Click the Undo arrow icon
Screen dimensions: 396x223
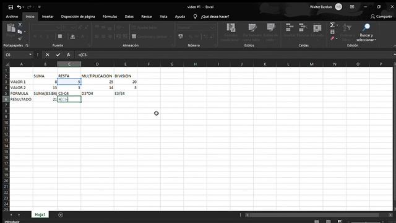(19, 7)
